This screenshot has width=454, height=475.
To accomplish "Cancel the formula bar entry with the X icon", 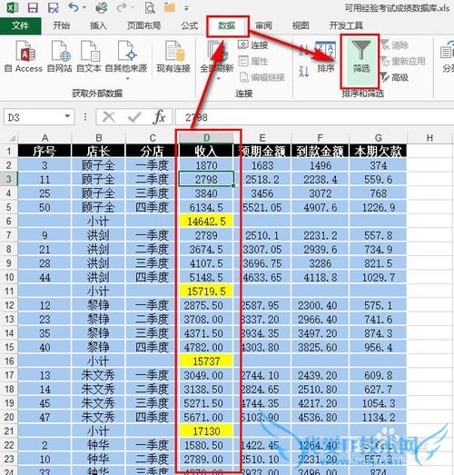I will click(109, 117).
